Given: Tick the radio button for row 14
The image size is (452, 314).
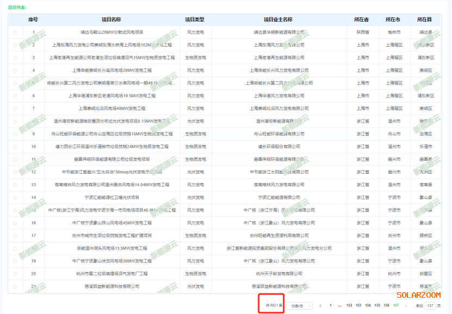Looking at the screenshot, I should (x=15, y=197).
